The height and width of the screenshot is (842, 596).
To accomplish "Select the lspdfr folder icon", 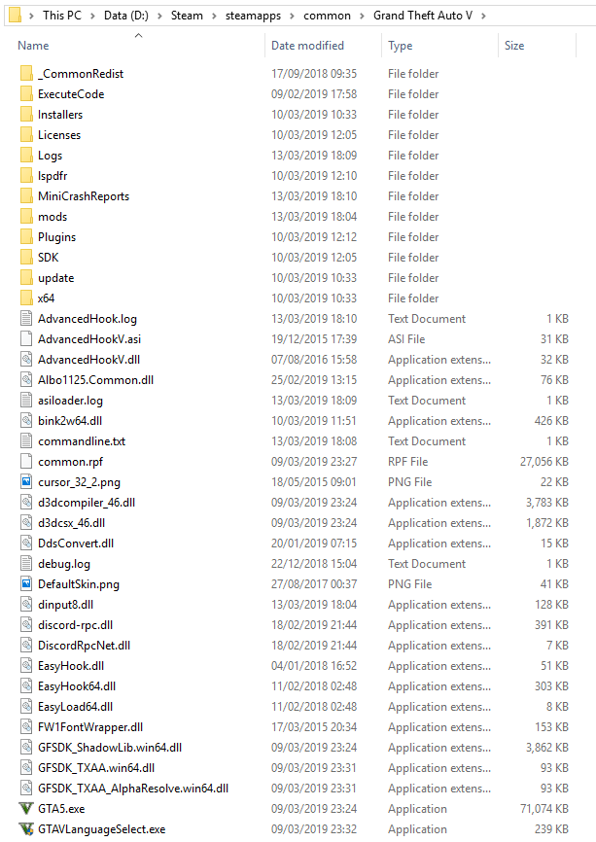I will (26, 176).
